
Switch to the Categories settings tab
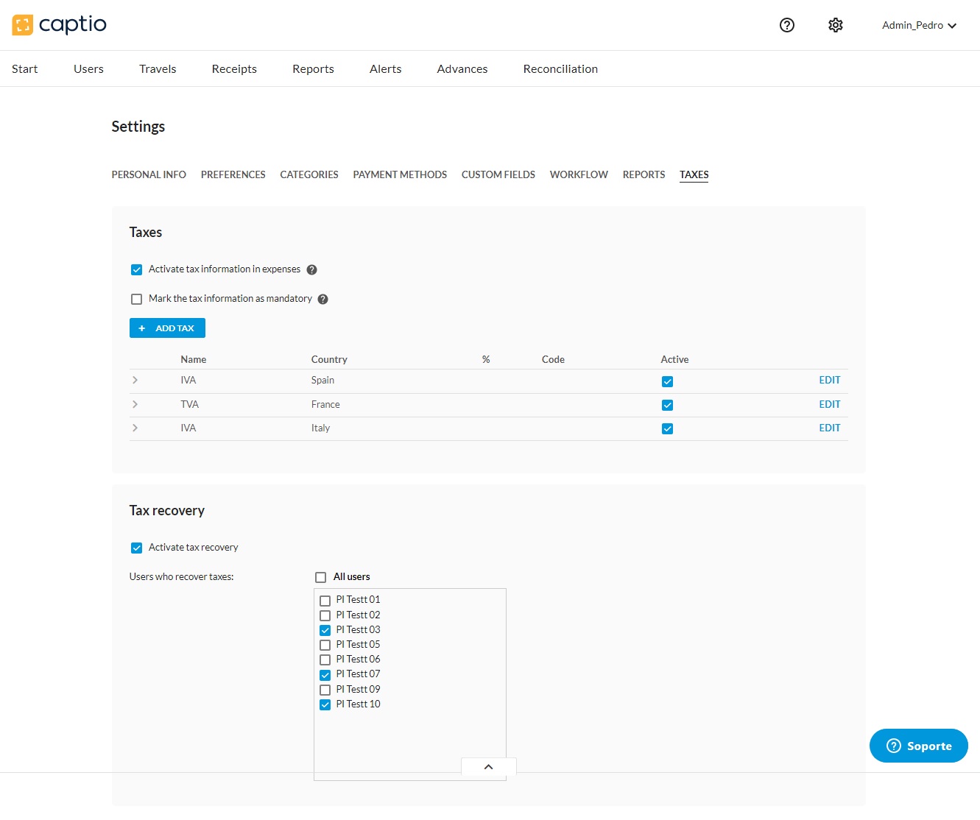[x=309, y=175]
